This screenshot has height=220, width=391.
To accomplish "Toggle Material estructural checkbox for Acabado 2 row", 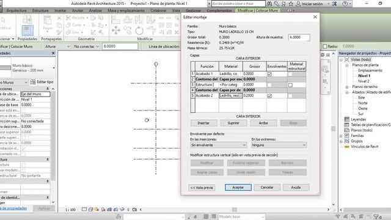I will (290, 96).
